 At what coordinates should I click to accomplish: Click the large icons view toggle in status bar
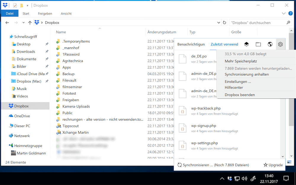click(x=289, y=162)
